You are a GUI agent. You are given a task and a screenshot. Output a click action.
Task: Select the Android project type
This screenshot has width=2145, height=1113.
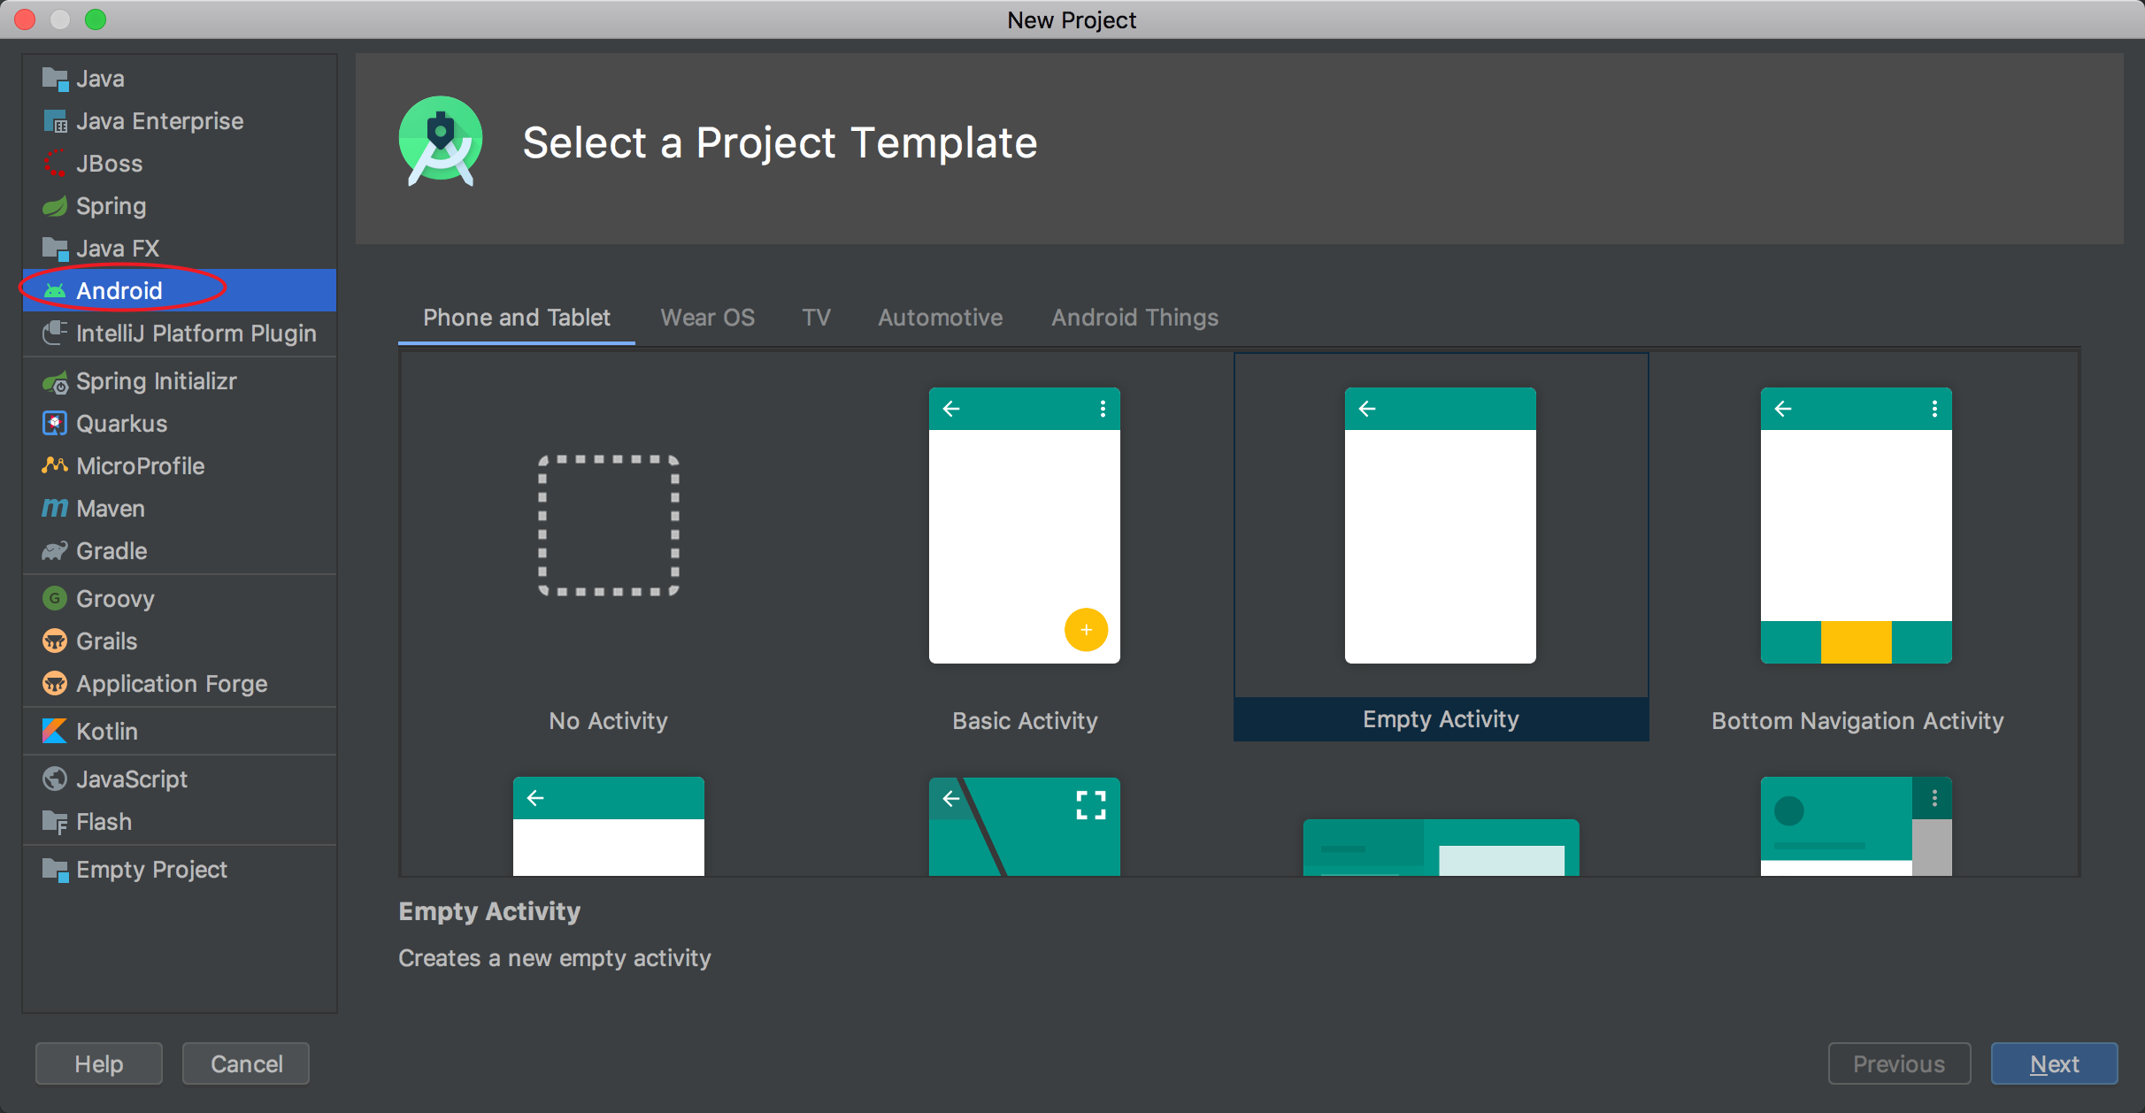click(x=180, y=290)
